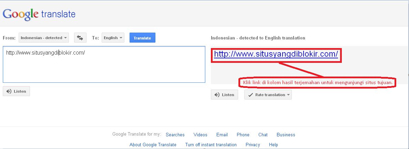Click the 'From:' label
The width and height of the screenshot is (409, 149).
(9, 38)
